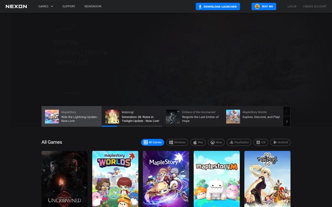Viewport: 332px width, 207px height.
Task: Select MapleStory Ride the Lightning carousel item
Action: pos(71,116)
